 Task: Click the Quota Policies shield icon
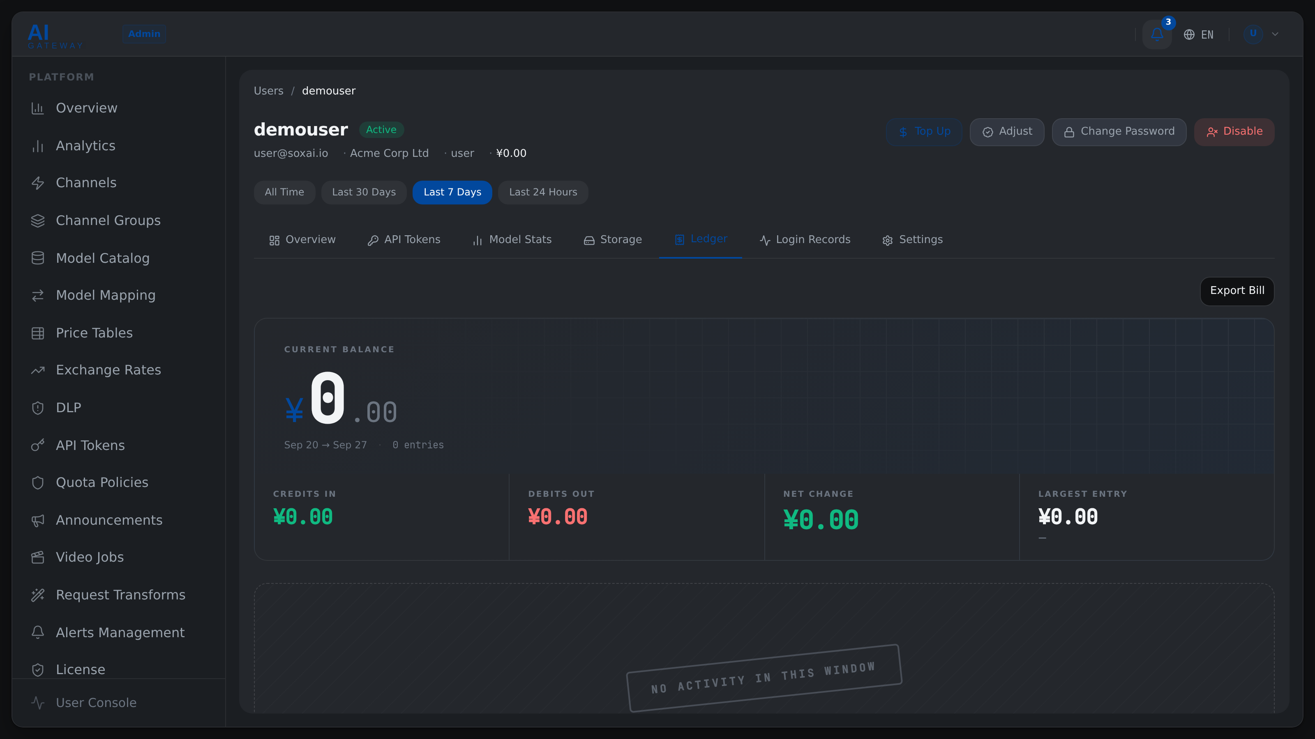click(38, 482)
